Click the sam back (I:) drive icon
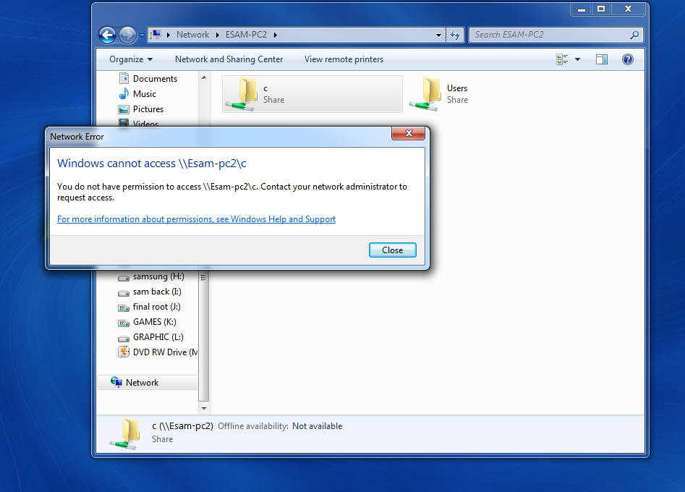The height and width of the screenshot is (492, 685). coord(124,293)
